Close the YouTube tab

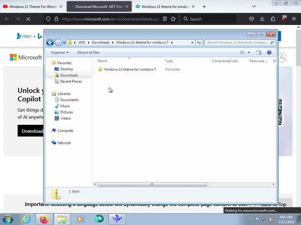coord(61,6)
